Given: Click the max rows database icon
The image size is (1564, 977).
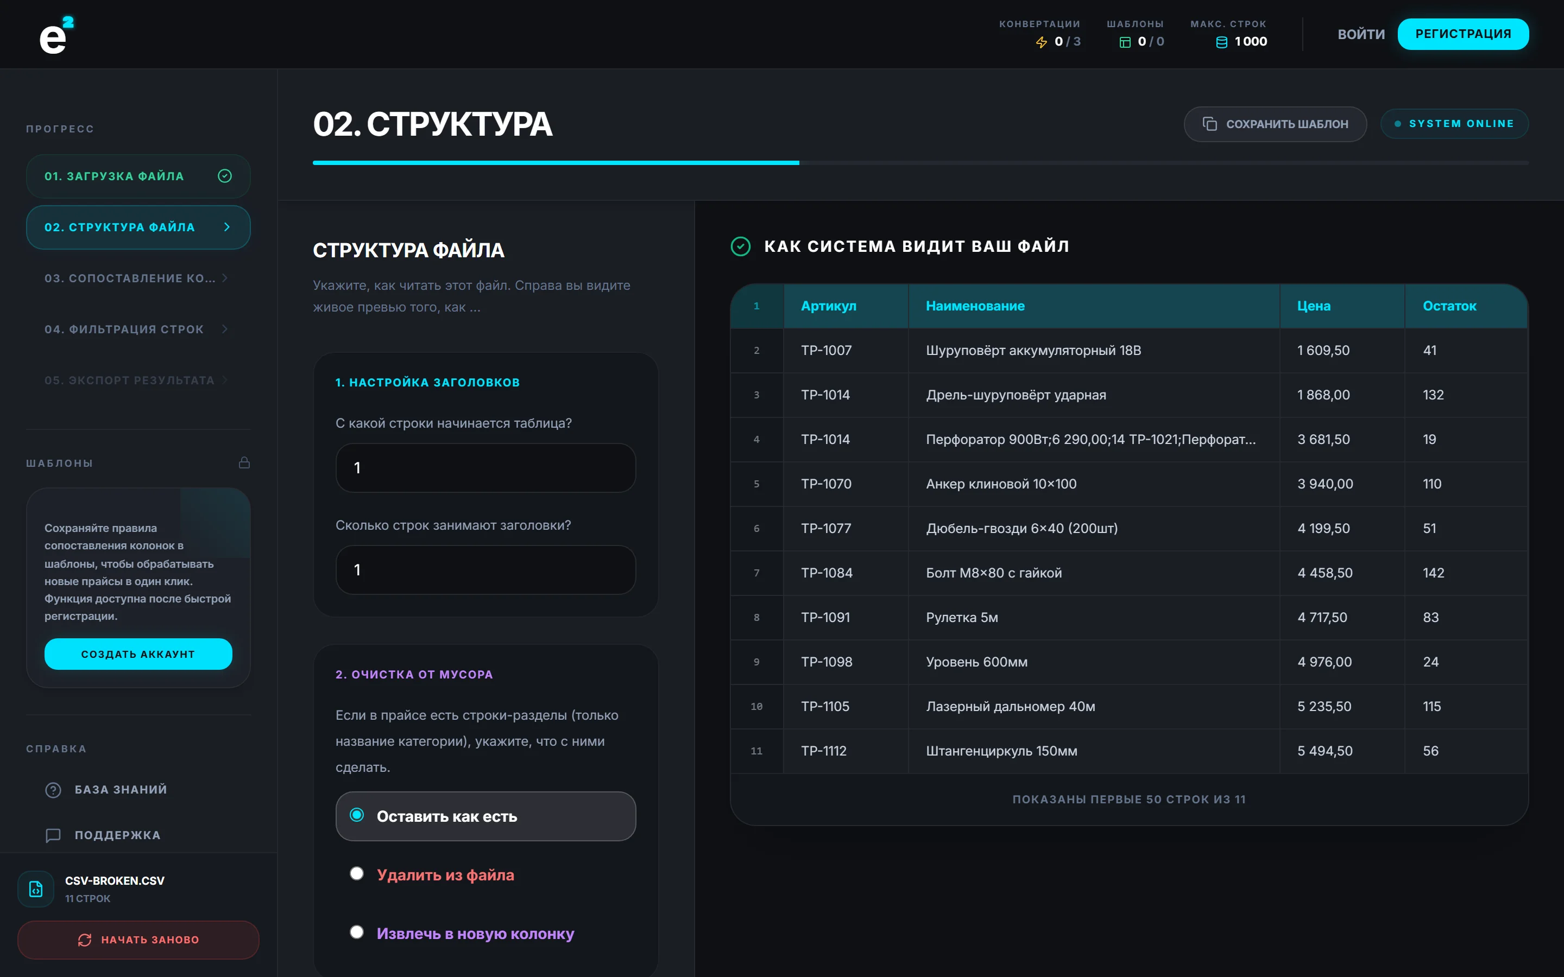Looking at the screenshot, I should [1221, 42].
